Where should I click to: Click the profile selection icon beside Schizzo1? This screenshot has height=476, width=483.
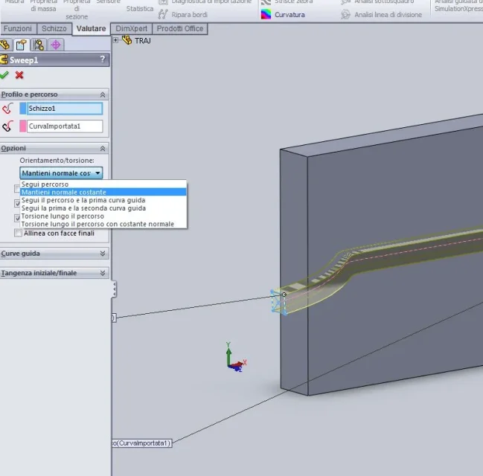pos(8,109)
